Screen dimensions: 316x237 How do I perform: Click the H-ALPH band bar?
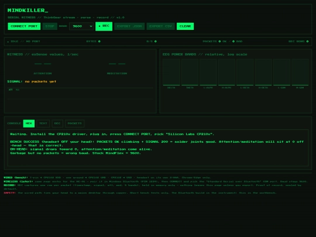point(226,72)
